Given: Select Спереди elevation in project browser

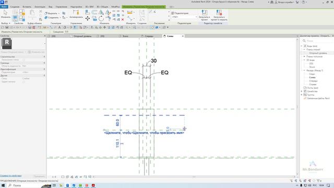Looking at the screenshot, I should 313,81.
